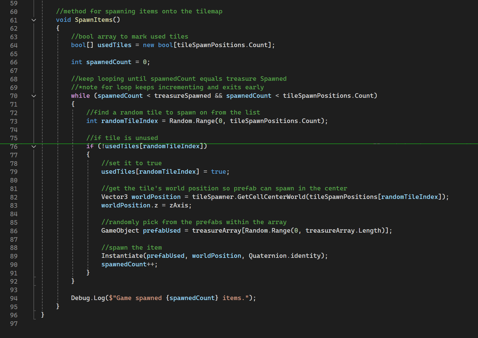Click the "bool array to mark used tiles" comment
This screenshot has width=478, height=338.
(x=130, y=36)
